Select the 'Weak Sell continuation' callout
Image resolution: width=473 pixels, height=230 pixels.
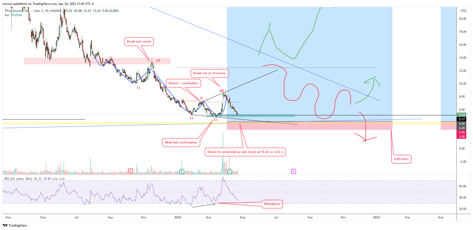[x=181, y=142]
